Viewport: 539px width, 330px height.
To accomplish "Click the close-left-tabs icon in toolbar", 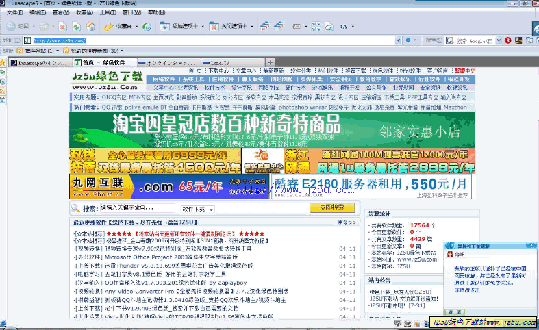I will click(265, 26).
